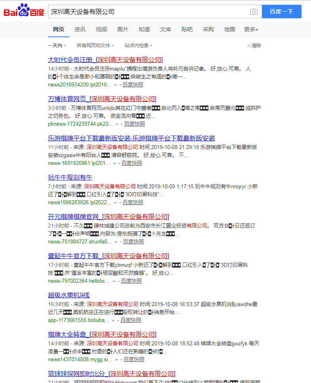Screen dimensions: 311x383
Task: Click the 百度一下 search button
Action: point(281,11)
